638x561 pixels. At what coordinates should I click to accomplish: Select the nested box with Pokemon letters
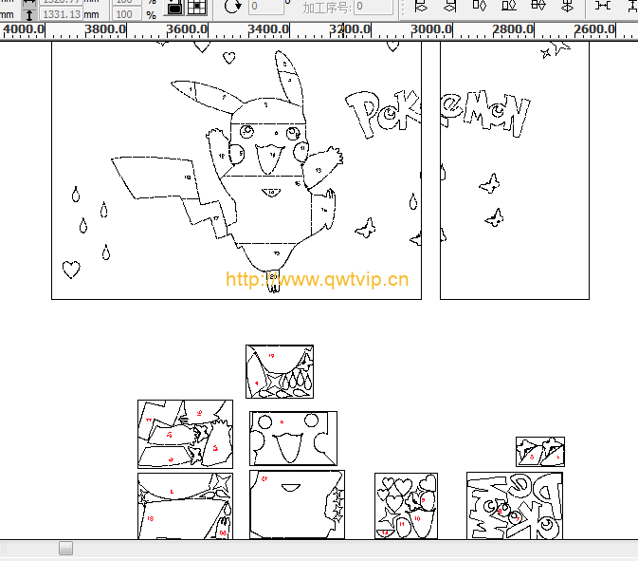515,506
